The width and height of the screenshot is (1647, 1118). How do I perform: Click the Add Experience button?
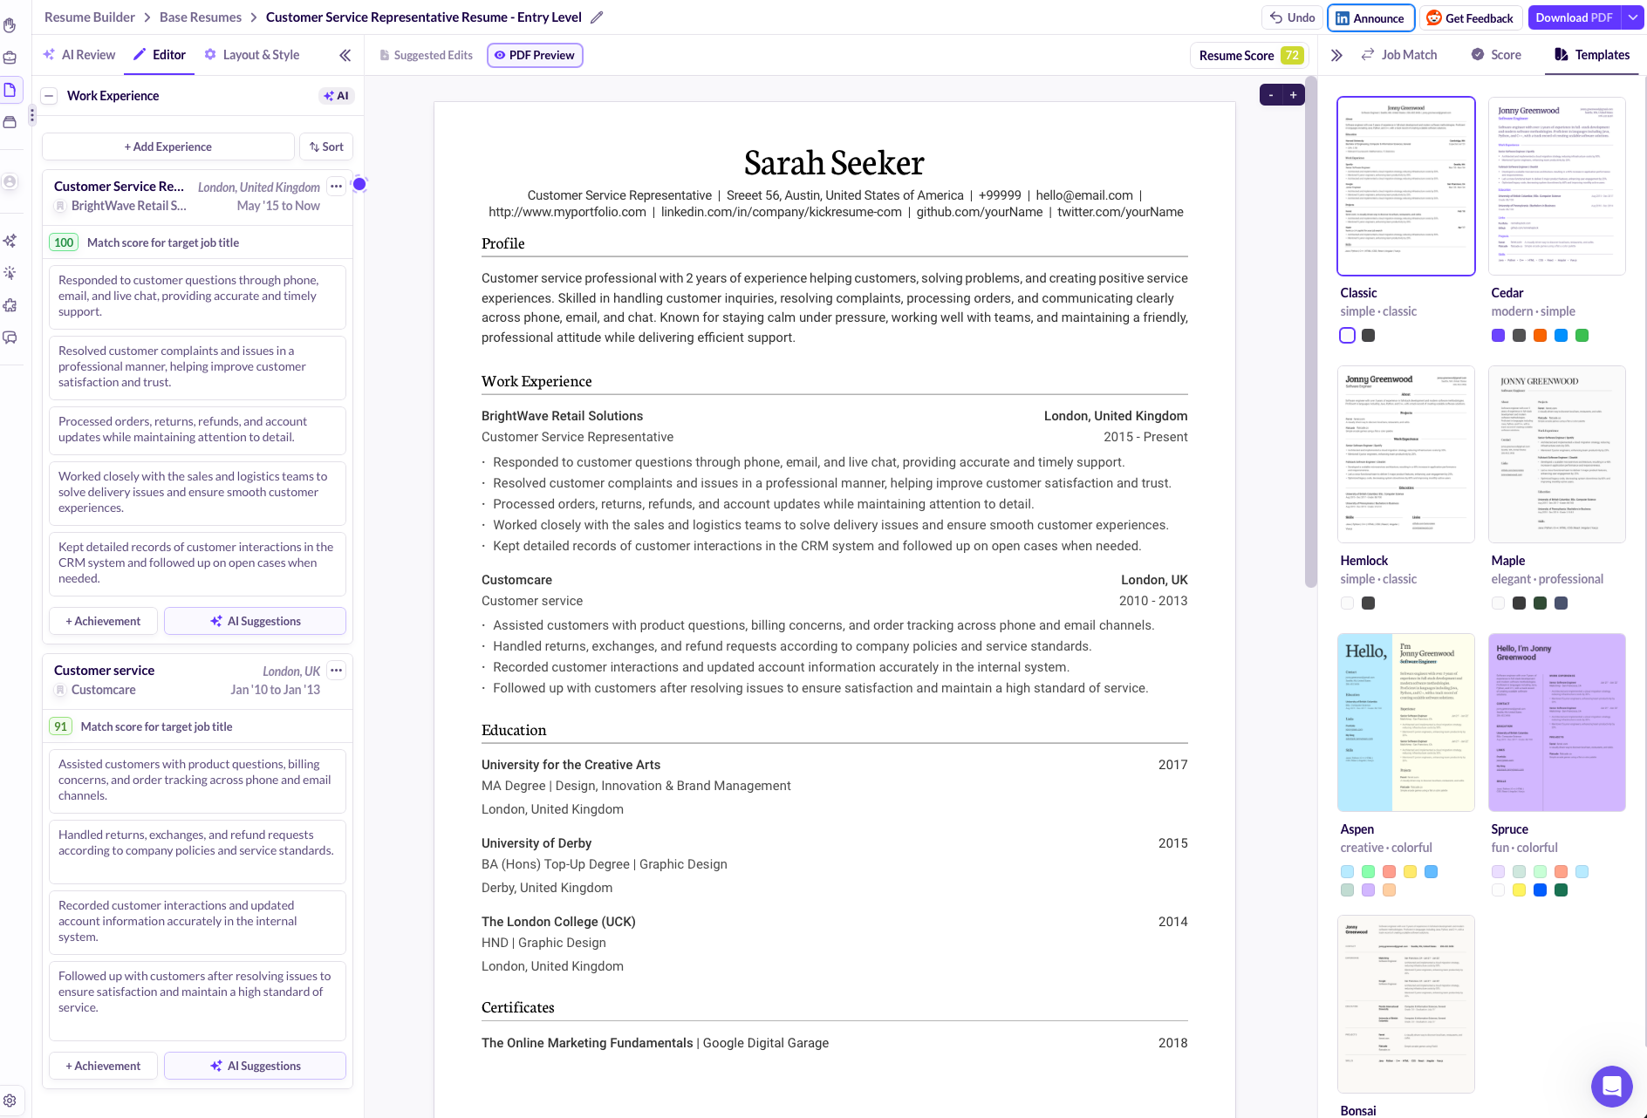167,147
